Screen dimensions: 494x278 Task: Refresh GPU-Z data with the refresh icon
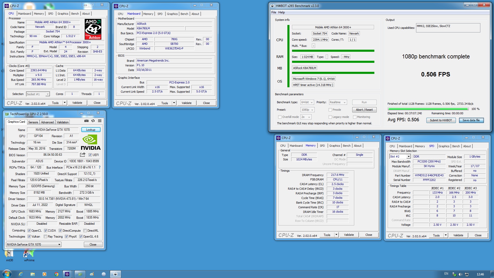(x=93, y=121)
